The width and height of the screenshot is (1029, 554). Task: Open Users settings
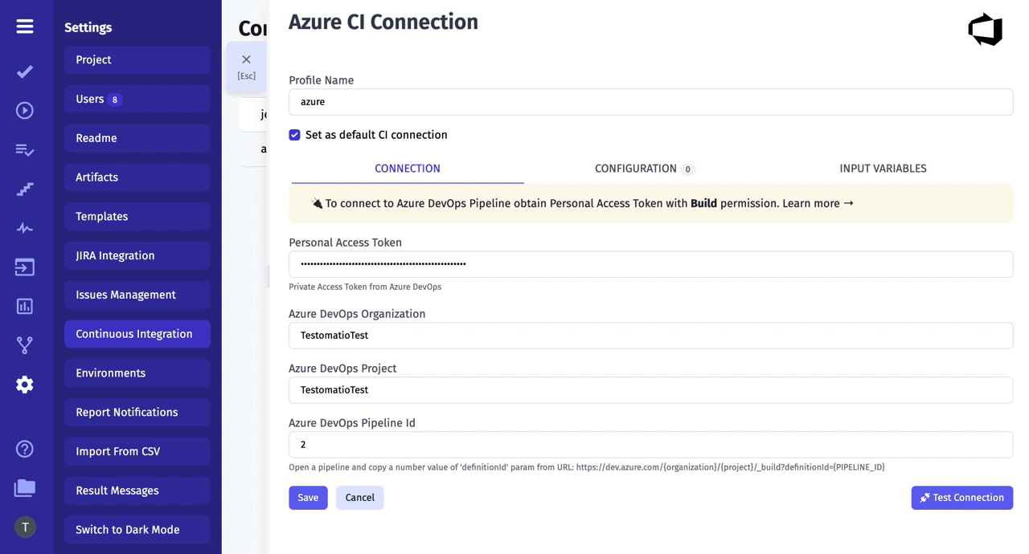point(137,100)
